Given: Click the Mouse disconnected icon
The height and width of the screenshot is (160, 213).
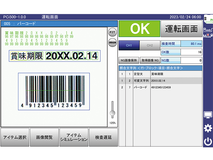Looking at the screenshot, I should (208, 36).
